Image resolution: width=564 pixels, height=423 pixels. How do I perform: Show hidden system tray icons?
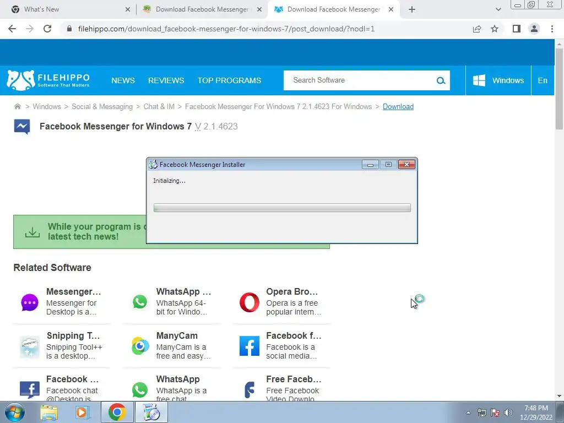[468, 413]
